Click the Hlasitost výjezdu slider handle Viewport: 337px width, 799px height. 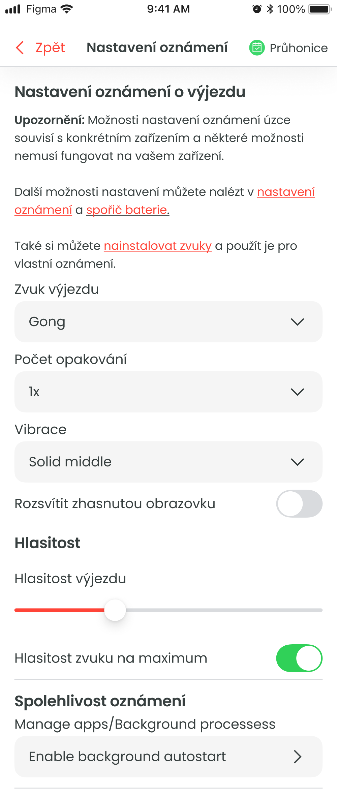point(115,610)
